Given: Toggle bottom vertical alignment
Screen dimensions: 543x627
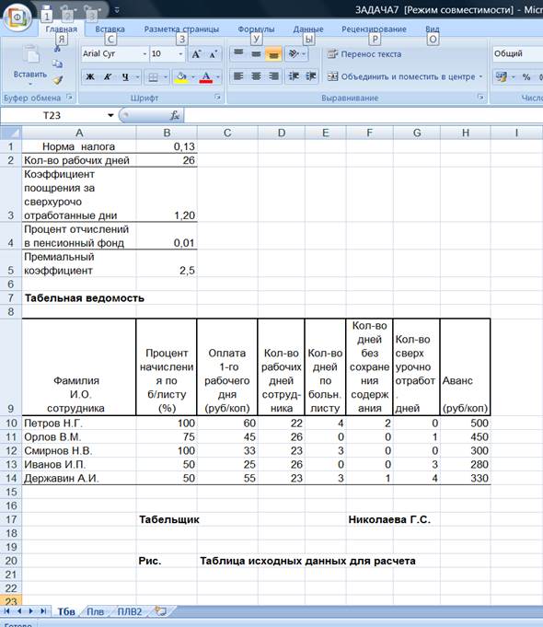Looking at the screenshot, I should pos(273,53).
